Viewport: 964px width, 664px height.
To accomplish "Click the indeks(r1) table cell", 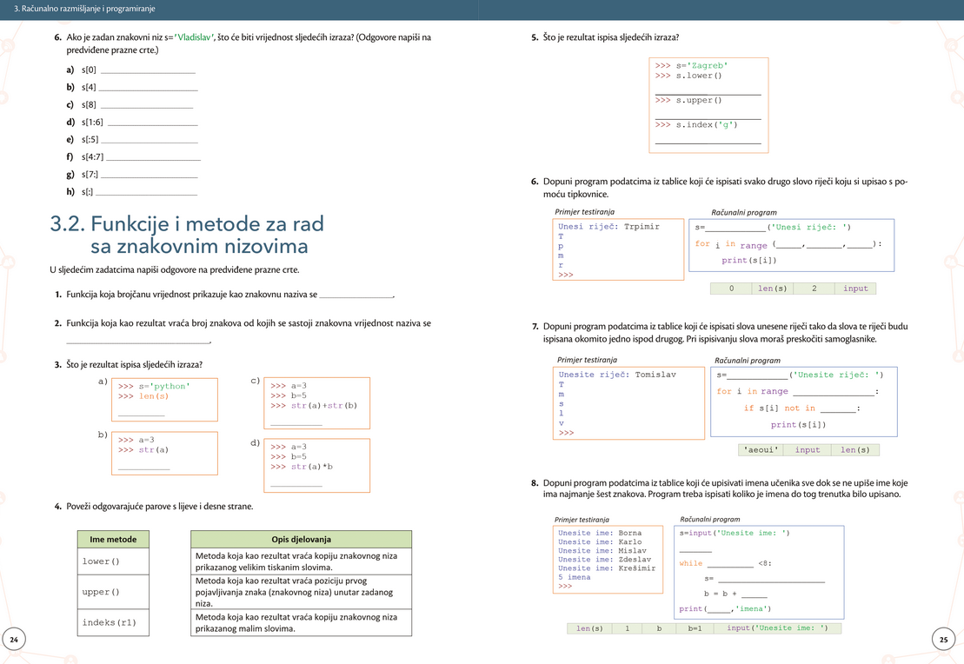I will [x=113, y=622].
